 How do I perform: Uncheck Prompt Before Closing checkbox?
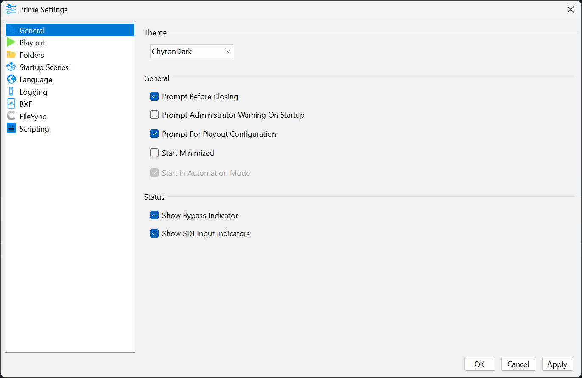[154, 97]
